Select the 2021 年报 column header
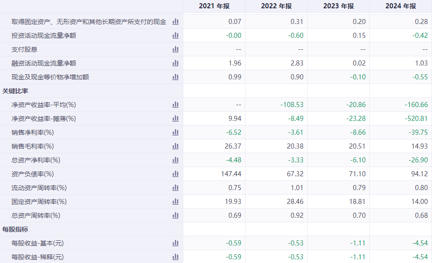The image size is (432, 263). pyautogui.click(x=214, y=6)
